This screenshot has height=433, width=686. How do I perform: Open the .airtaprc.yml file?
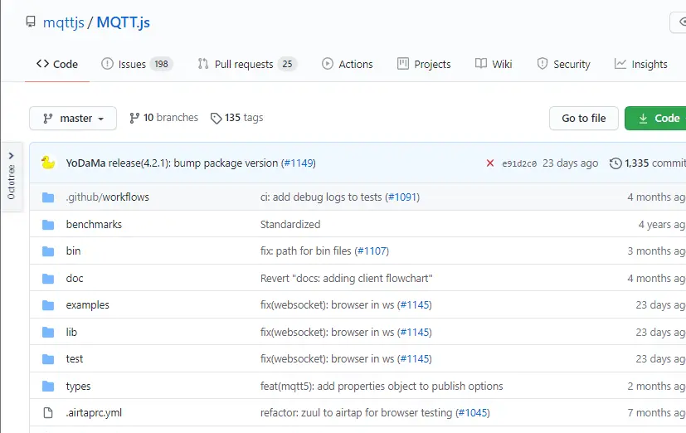click(94, 413)
